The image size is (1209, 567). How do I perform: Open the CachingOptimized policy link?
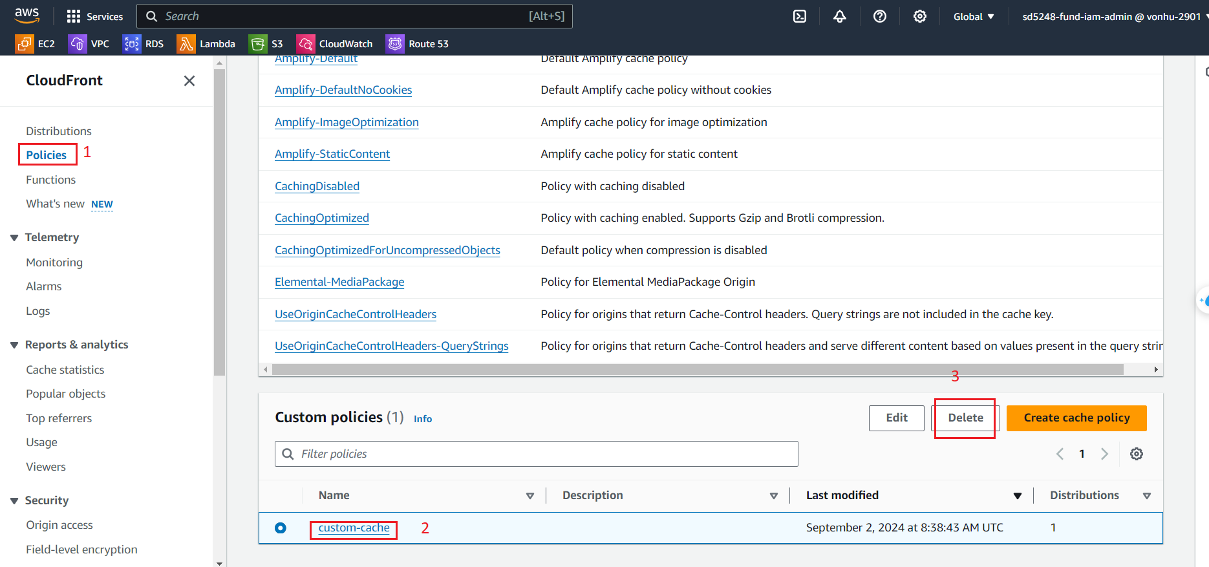[322, 218]
